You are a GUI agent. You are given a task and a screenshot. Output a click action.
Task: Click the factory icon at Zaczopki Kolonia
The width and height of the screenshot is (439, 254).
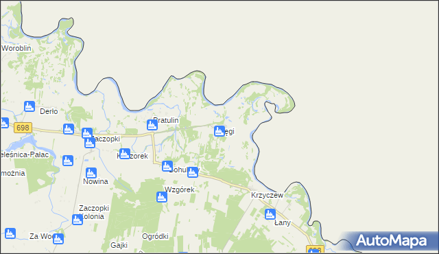[x=78, y=220]
